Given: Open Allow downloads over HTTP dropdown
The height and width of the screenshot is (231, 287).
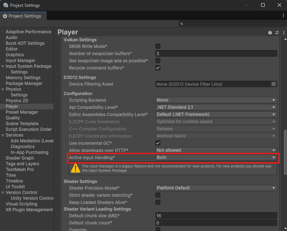Looking at the screenshot, I should pos(216,150).
